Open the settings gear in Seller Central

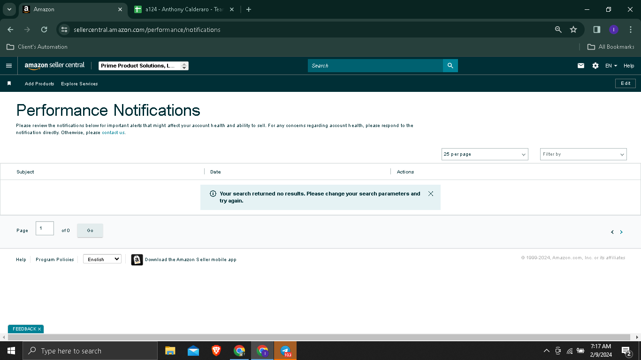tap(595, 66)
